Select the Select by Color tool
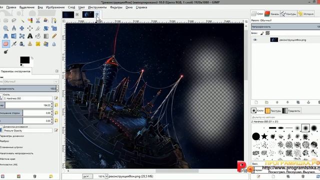320x180 pixels. coord(30,20)
